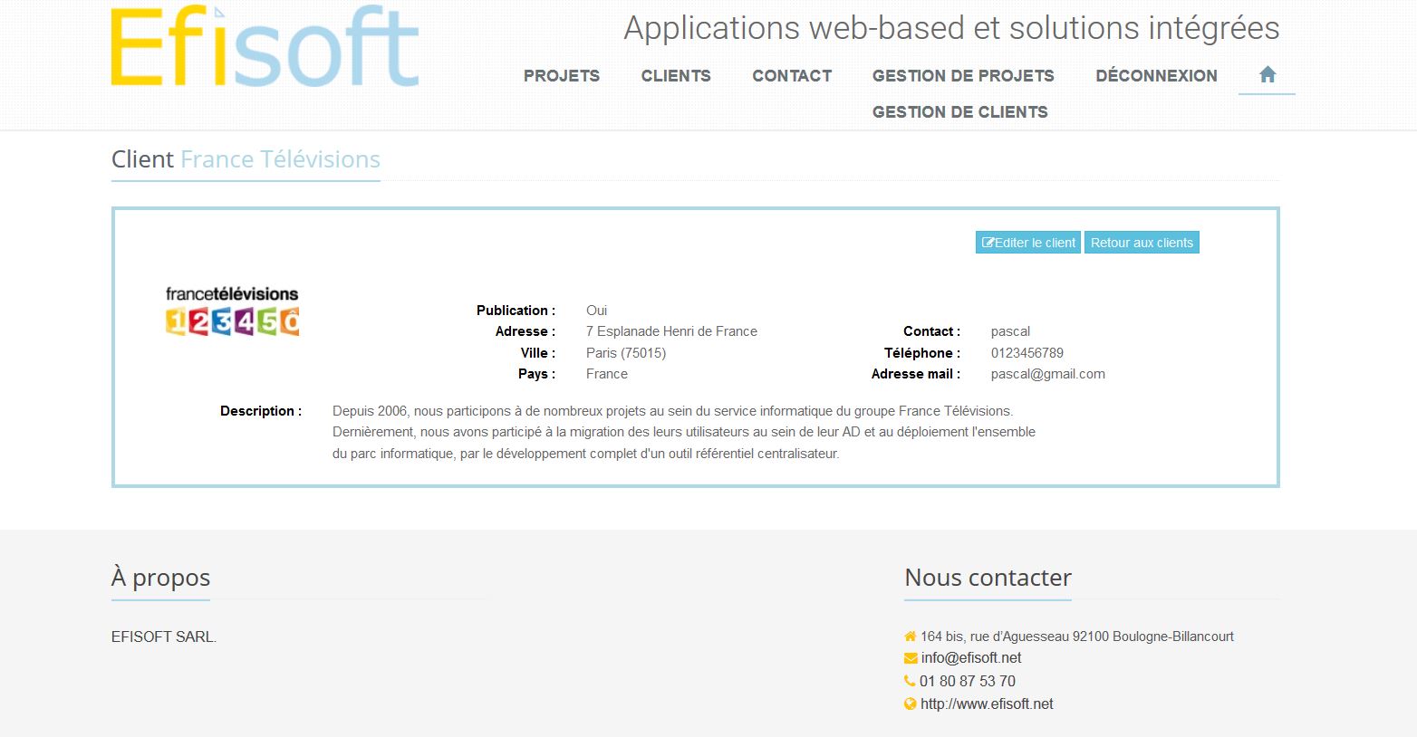Viewport: 1417px width, 737px height.
Task: Click the Efisoft logo
Action: 265,47
